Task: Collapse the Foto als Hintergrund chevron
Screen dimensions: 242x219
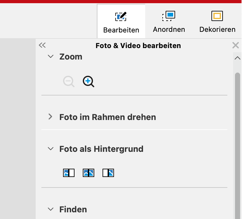Action: coord(50,149)
